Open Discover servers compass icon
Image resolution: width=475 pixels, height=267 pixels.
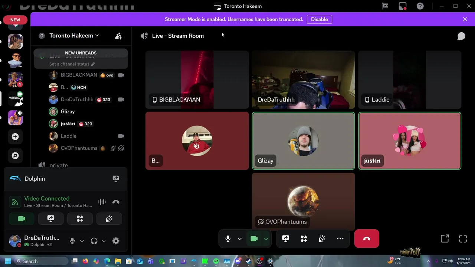coord(15,156)
